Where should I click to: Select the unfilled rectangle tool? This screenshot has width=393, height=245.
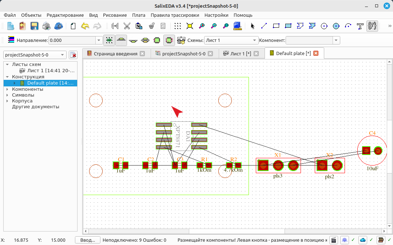click(276, 26)
